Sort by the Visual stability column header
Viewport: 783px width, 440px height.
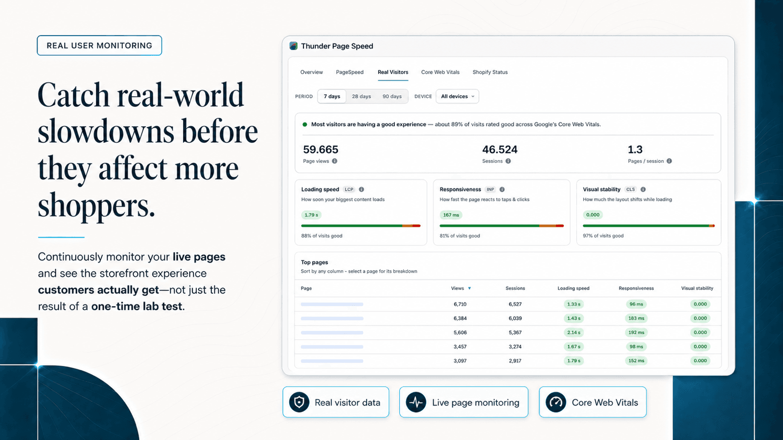coord(697,288)
